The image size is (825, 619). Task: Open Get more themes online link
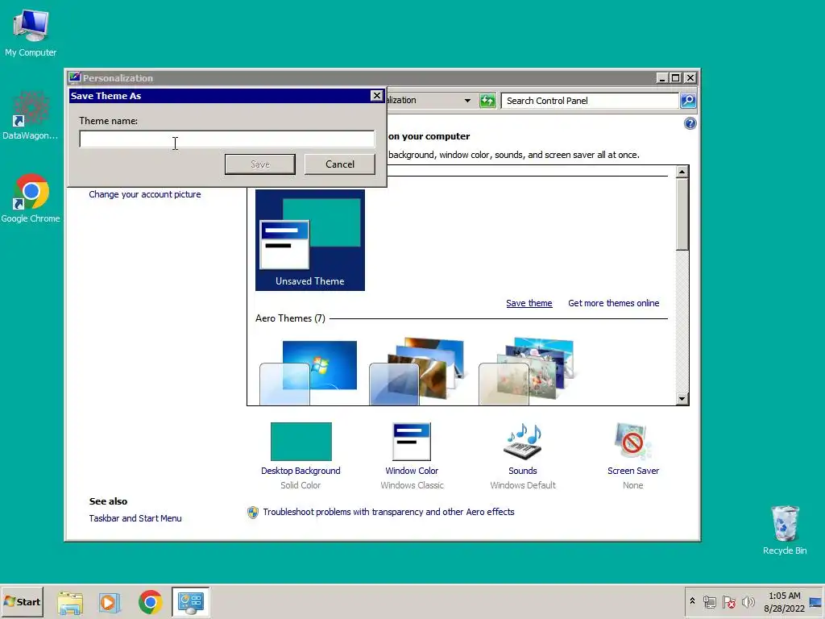tap(613, 303)
